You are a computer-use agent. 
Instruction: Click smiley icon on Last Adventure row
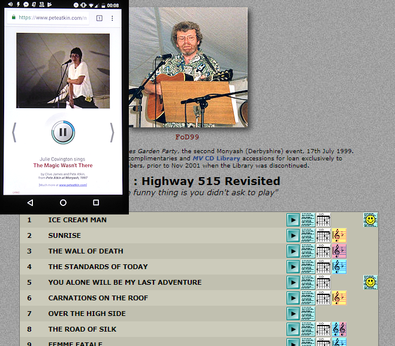point(370,282)
